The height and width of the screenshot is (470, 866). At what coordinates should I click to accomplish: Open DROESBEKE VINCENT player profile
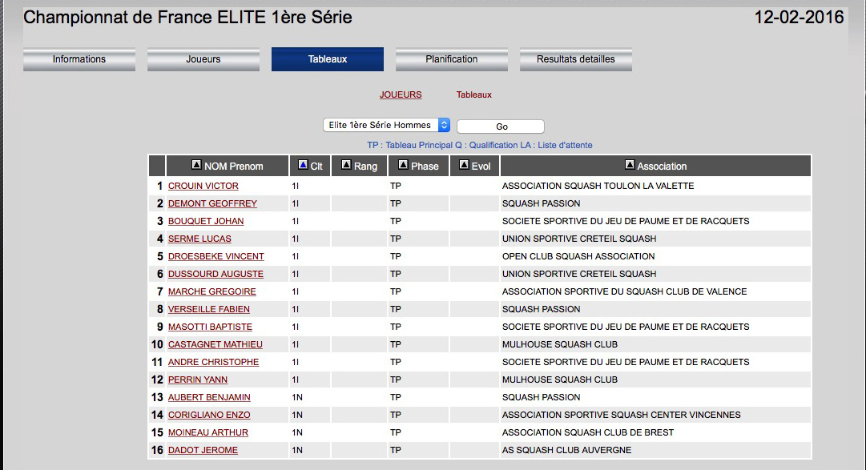216,256
